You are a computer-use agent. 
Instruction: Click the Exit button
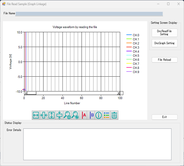tap(164, 117)
